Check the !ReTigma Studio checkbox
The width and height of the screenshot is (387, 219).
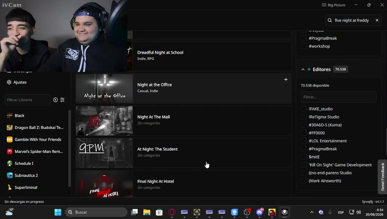pyautogui.click(x=303, y=117)
